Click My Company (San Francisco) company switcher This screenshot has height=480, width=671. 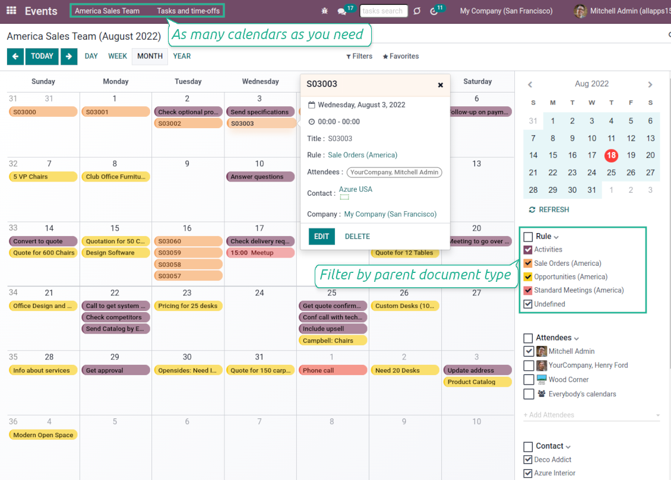tap(506, 11)
